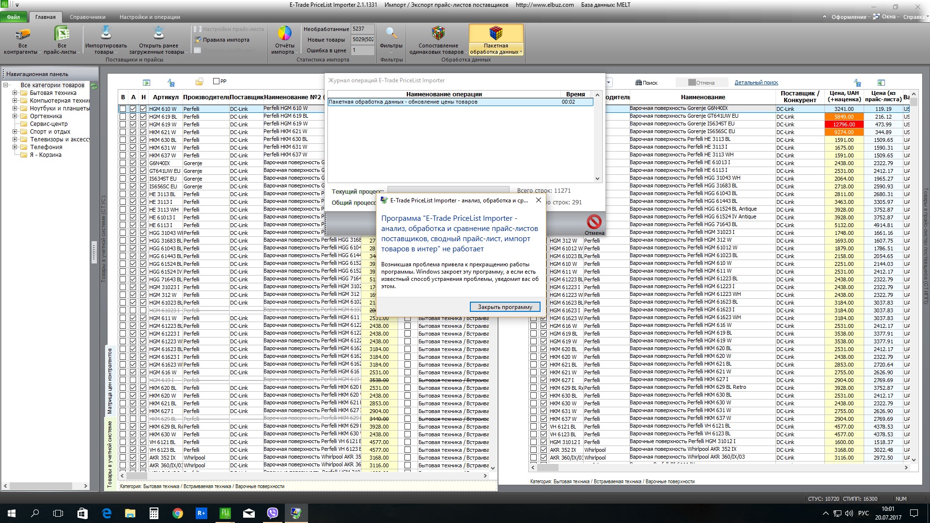Click the open previously loaded goods icon
The width and height of the screenshot is (930, 523).
tap(158, 33)
